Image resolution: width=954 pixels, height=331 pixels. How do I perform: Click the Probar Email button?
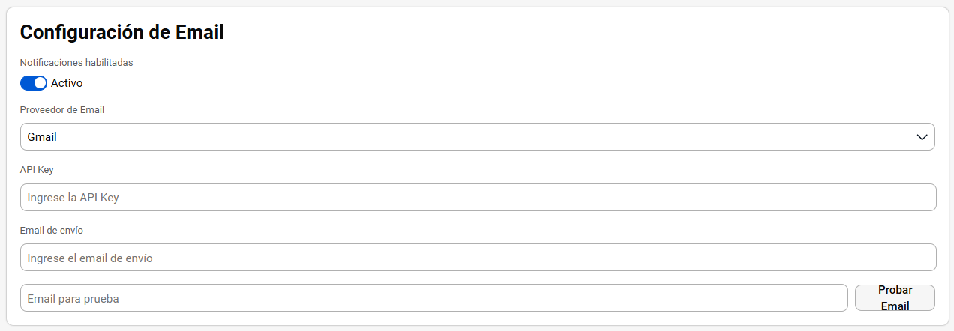tap(895, 297)
